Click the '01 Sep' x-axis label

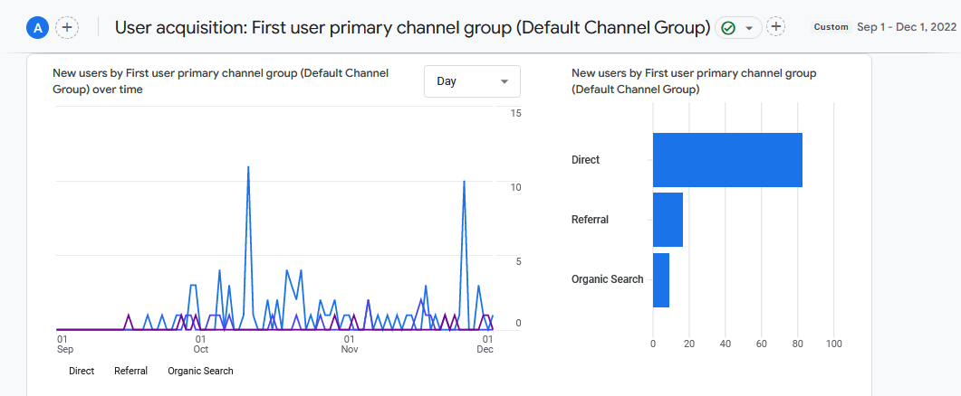point(64,344)
